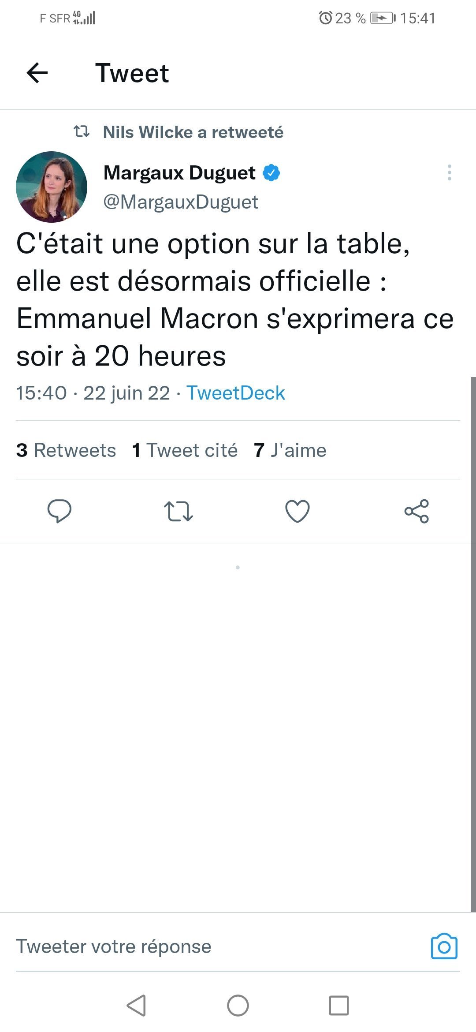Open the camera icon in reply bar
The height and width of the screenshot is (1032, 476).
[x=444, y=946]
